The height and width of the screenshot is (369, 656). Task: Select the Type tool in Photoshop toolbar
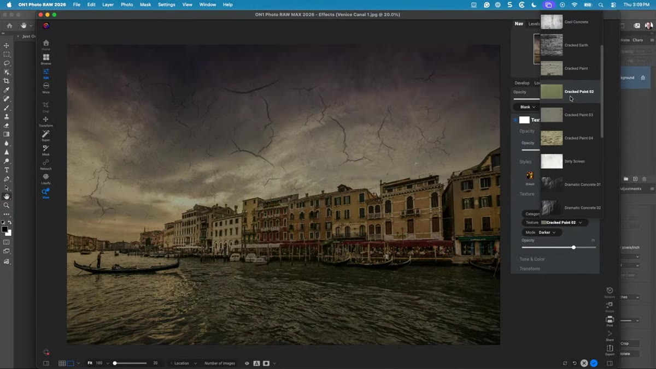click(x=7, y=170)
